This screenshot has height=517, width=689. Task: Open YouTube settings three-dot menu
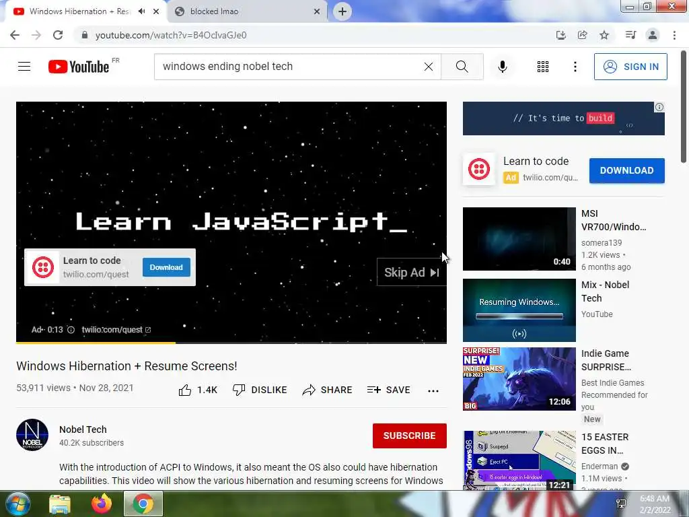click(575, 67)
